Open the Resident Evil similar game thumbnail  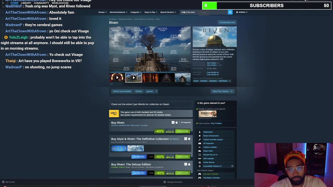point(208,114)
